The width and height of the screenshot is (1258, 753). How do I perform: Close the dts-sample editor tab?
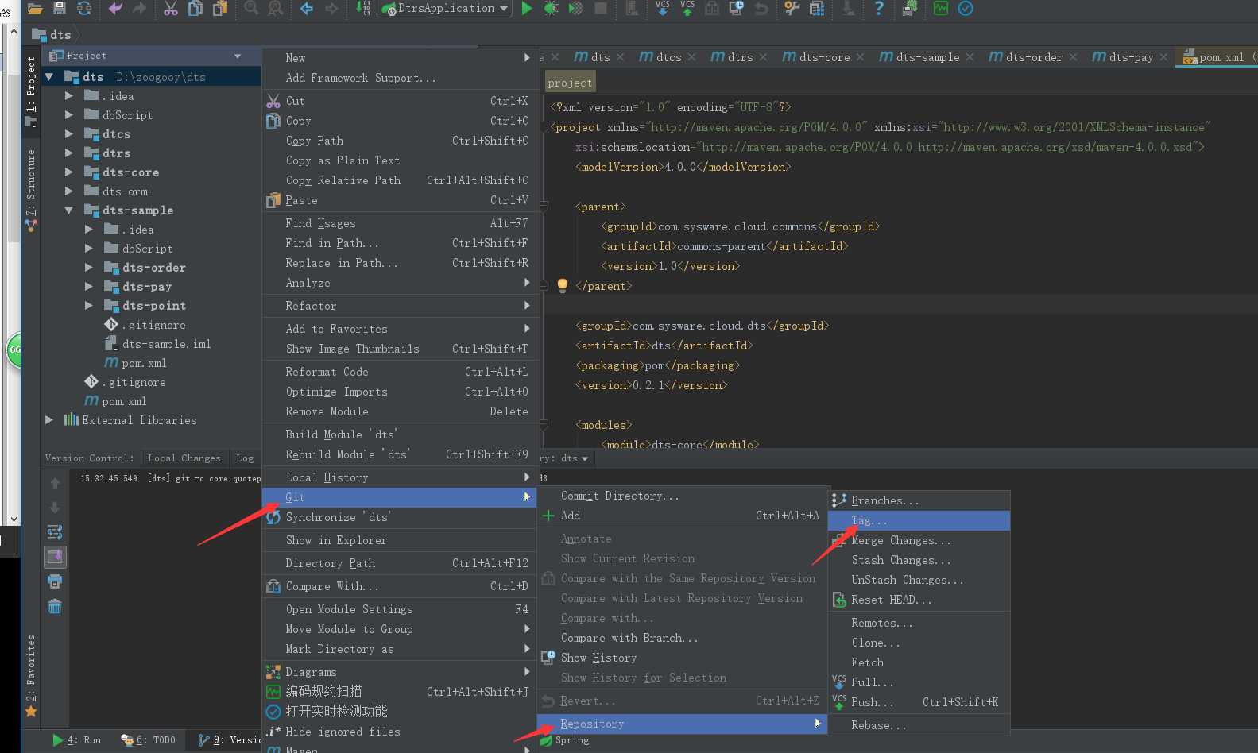970,57
